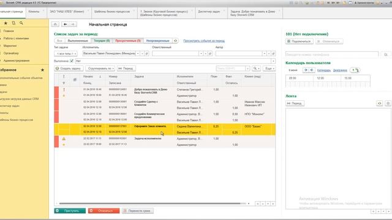Viewport: 392px width, 220px height.
Task: Click star icon beside Избранное heading
Action: click(42, 70)
